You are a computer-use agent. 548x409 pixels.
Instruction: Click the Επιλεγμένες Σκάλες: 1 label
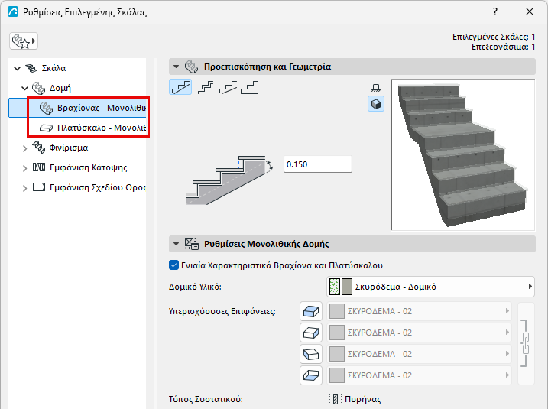[x=494, y=37]
